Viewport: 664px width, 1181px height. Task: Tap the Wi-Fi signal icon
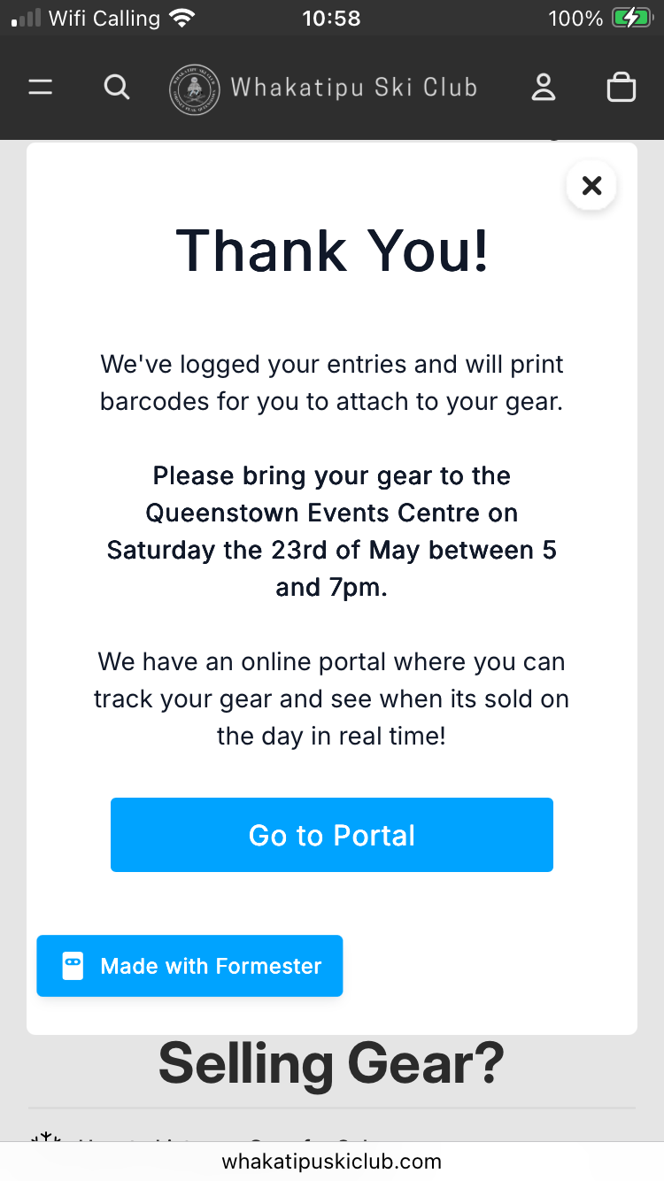pyautogui.click(x=182, y=18)
